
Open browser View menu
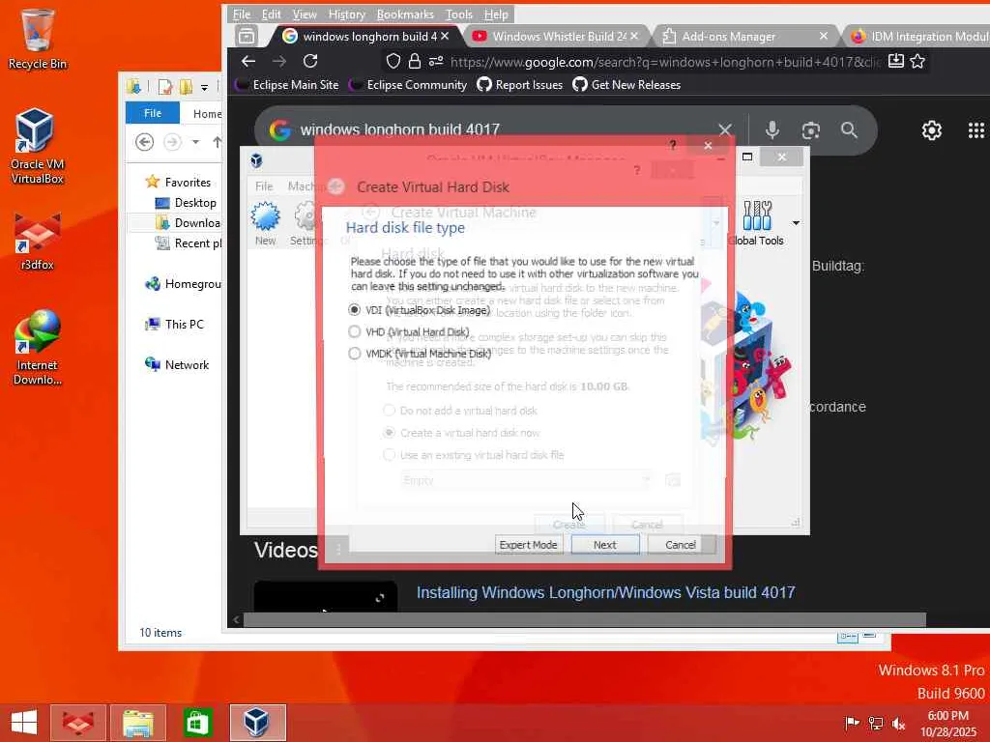305,14
